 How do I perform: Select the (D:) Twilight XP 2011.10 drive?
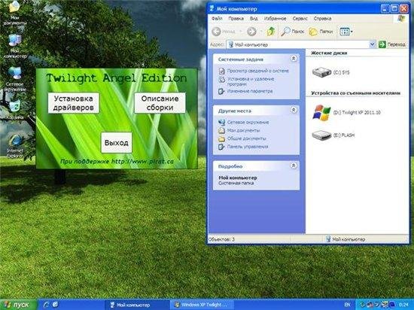[x=346, y=112]
